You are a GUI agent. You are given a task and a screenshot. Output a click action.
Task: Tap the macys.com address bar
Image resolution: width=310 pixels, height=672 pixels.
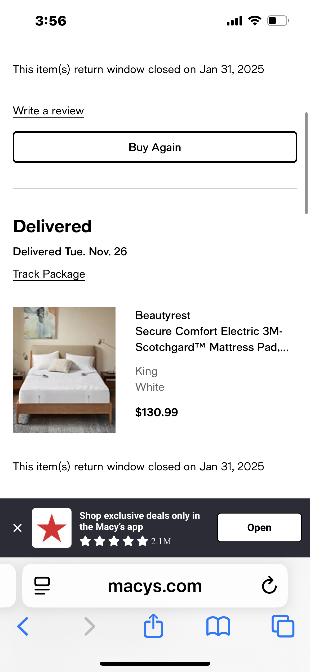(155, 585)
